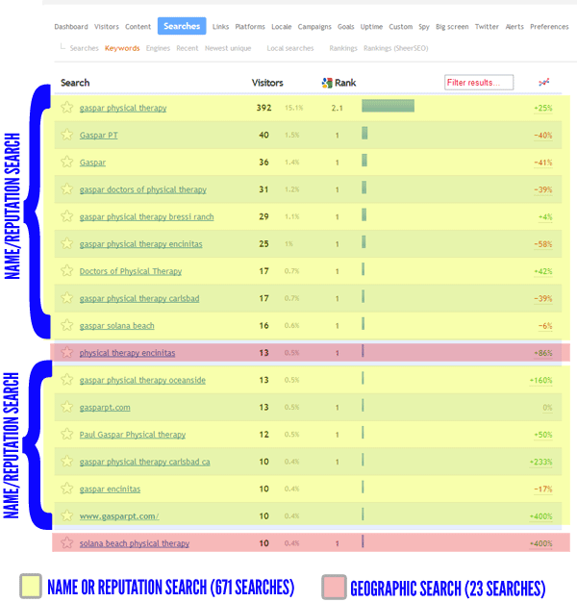The height and width of the screenshot is (602, 577).
Task: Click the -58% trend value
Action: 542,244
